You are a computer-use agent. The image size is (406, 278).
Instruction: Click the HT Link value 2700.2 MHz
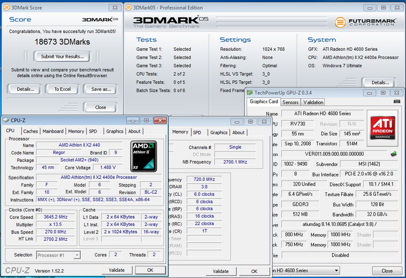click(x=55, y=239)
